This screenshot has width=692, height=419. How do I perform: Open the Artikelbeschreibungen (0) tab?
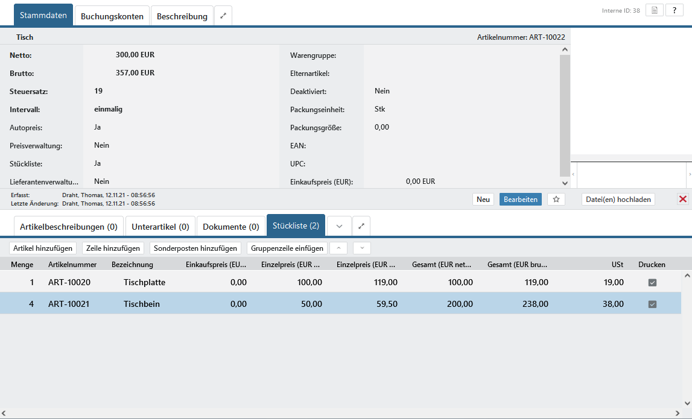(69, 227)
